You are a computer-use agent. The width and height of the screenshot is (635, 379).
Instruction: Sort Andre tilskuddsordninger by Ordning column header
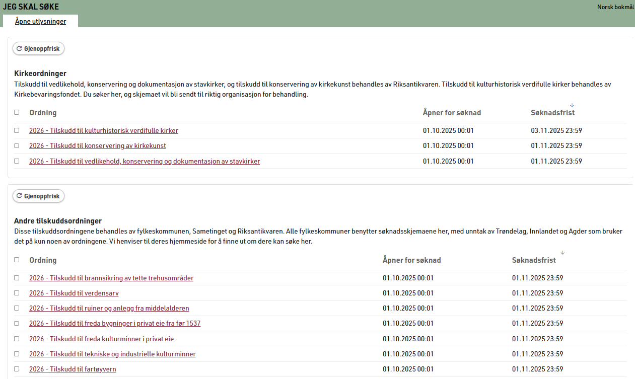[43, 260]
